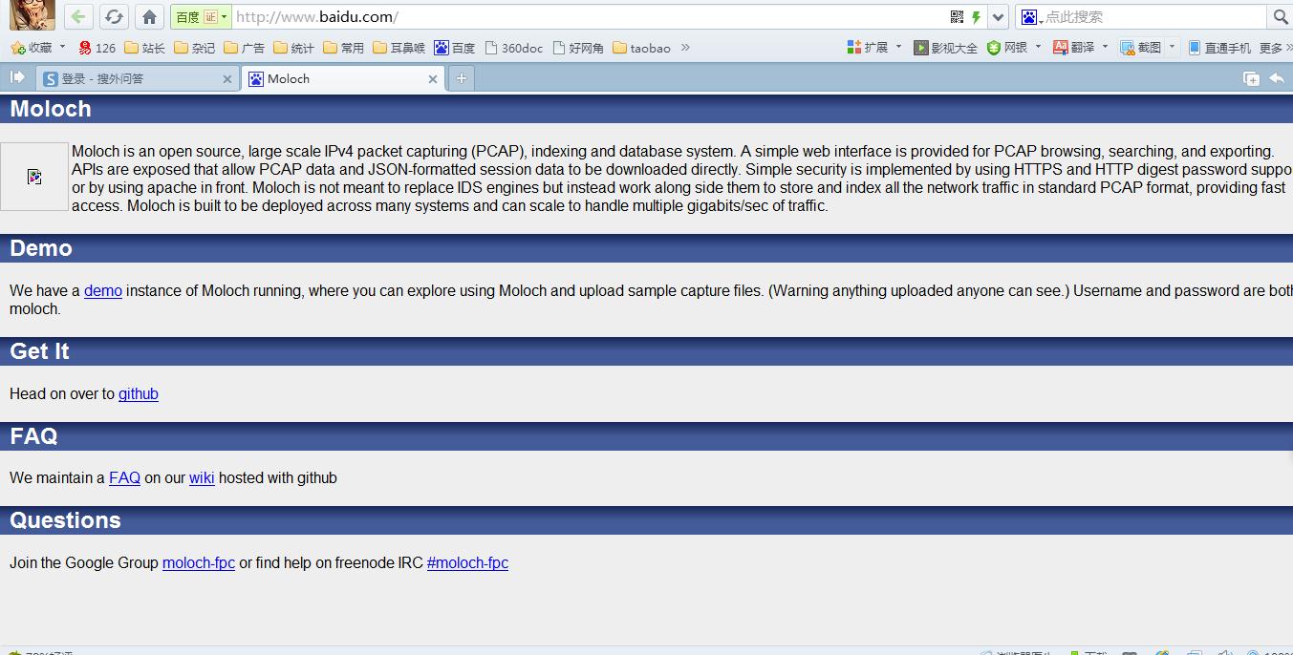The width and height of the screenshot is (1293, 655).
Task: Open 影视大全 video extension
Action: 945,48
